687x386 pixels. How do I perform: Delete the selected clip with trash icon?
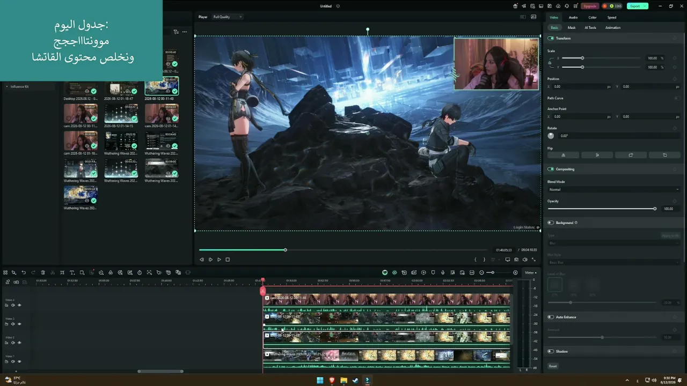[43, 272]
